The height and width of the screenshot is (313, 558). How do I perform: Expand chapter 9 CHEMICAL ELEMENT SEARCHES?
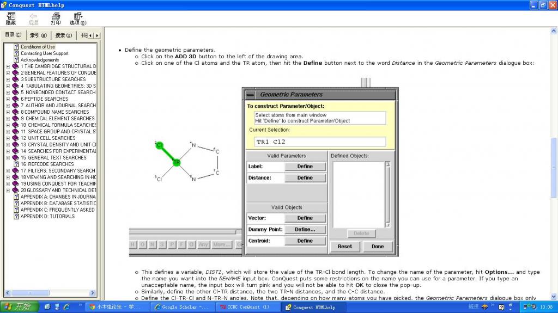(8, 119)
